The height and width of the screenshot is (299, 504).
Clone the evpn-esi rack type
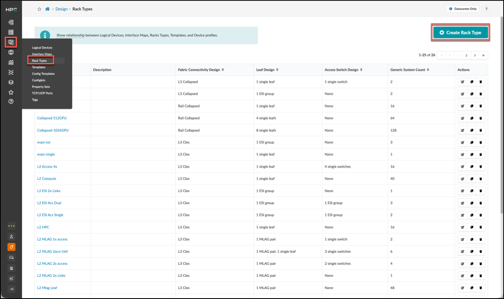[472, 142]
